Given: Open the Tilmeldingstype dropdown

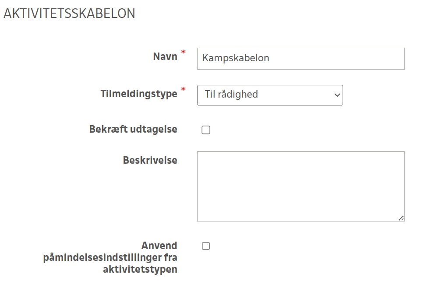Looking at the screenshot, I should (x=270, y=95).
